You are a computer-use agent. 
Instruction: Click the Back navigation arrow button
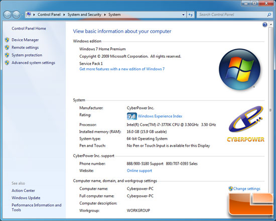coord(8,15)
